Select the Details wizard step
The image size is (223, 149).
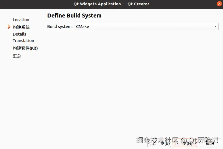pos(19,34)
